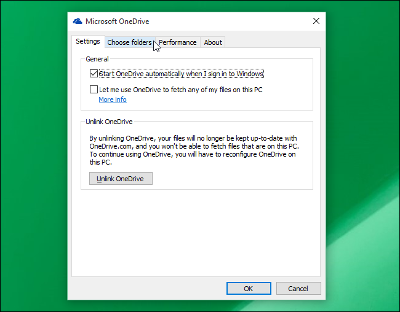Viewport: 400px width, 312px height.
Task: Open the Performance tab
Action: (x=178, y=42)
